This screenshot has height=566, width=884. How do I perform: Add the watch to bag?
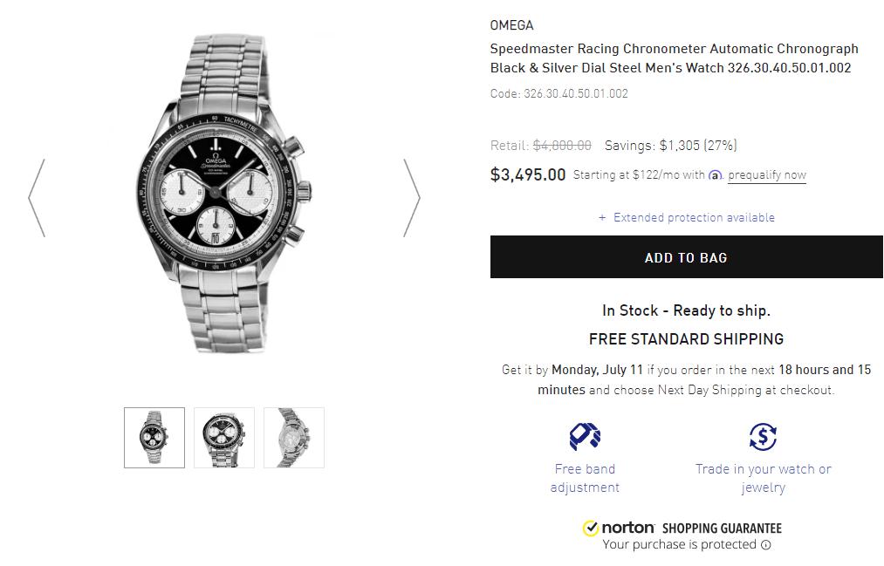[686, 257]
